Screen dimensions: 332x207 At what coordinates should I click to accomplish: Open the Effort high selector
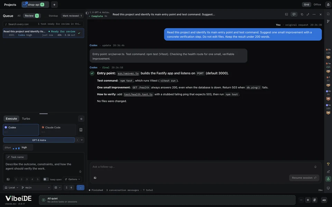18,147
